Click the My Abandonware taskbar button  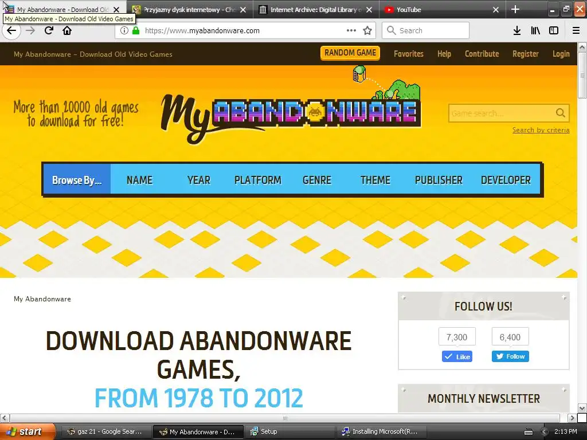(x=198, y=431)
